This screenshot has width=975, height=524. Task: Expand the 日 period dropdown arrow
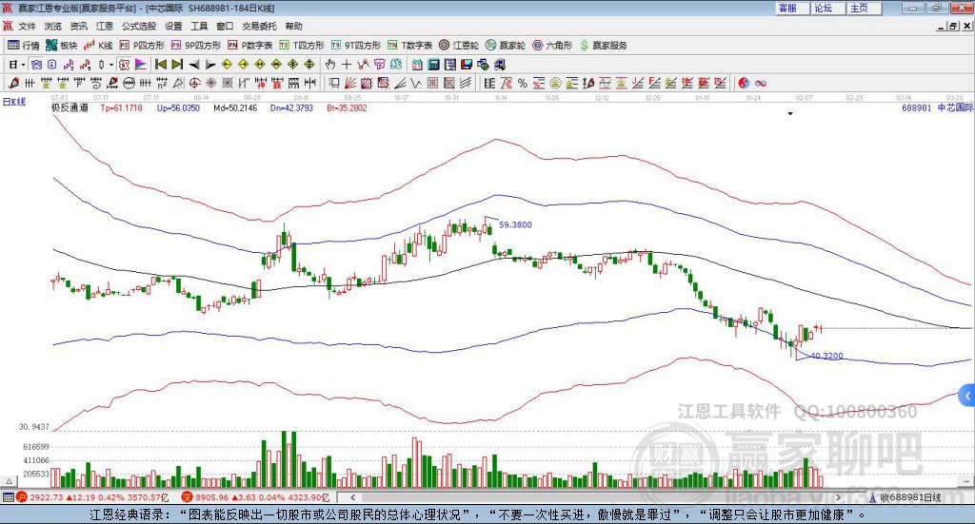click(23, 65)
